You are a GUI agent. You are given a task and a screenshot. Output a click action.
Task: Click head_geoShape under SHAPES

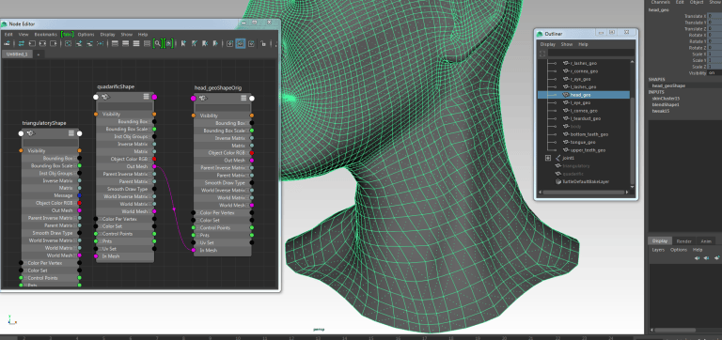pyautogui.click(x=668, y=85)
